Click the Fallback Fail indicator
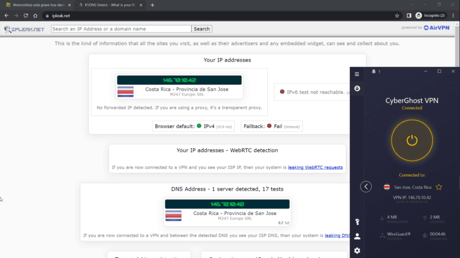This screenshot has width=460, height=258. click(271, 127)
